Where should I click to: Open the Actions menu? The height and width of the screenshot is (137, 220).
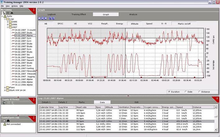coord(15,6)
